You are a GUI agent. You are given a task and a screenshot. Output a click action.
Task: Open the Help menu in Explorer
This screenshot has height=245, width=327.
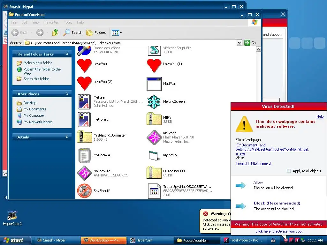[x=80, y=22]
